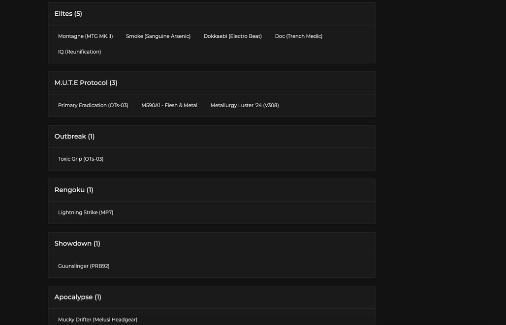Pick Metallurgy Luster '24 (V308) item

[x=245, y=105]
